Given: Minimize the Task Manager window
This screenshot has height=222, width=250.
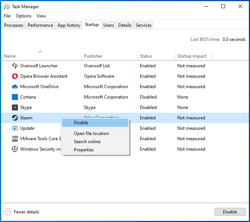Looking at the screenshot, I should click(206, 7).
